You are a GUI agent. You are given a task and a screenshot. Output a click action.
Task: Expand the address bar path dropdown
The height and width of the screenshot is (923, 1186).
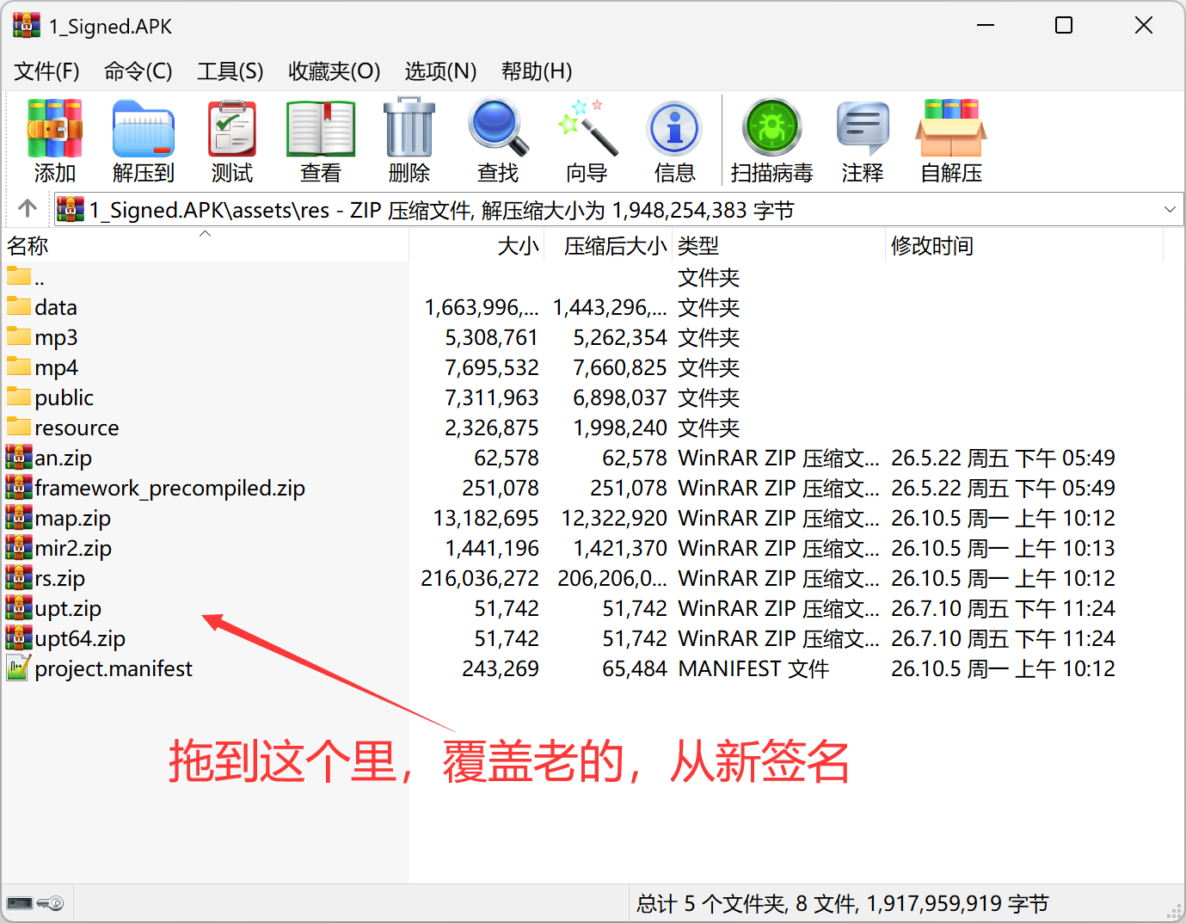(1170, 209)
